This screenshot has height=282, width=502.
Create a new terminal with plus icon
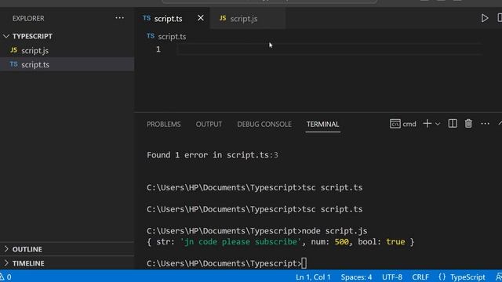point(427,124)
